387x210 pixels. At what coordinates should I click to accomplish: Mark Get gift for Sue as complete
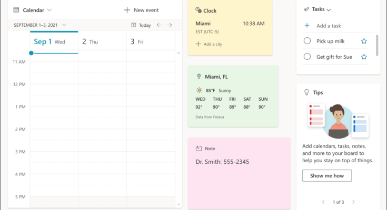click(307, 57)
